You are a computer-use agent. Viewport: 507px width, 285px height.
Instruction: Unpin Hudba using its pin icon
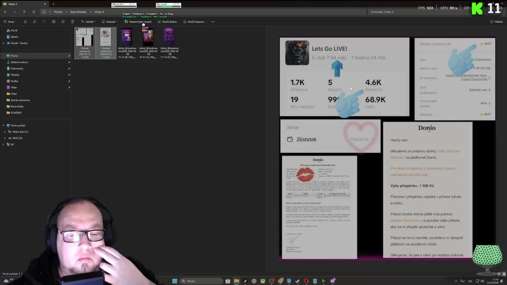click(x=69, y=81)
